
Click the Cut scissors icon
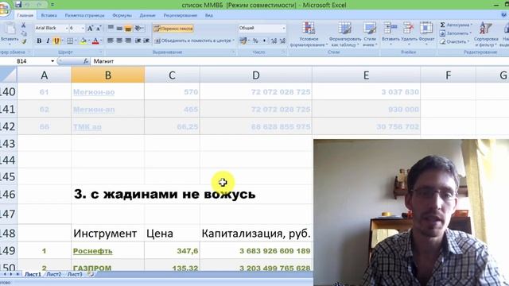[x=23, y=25]
